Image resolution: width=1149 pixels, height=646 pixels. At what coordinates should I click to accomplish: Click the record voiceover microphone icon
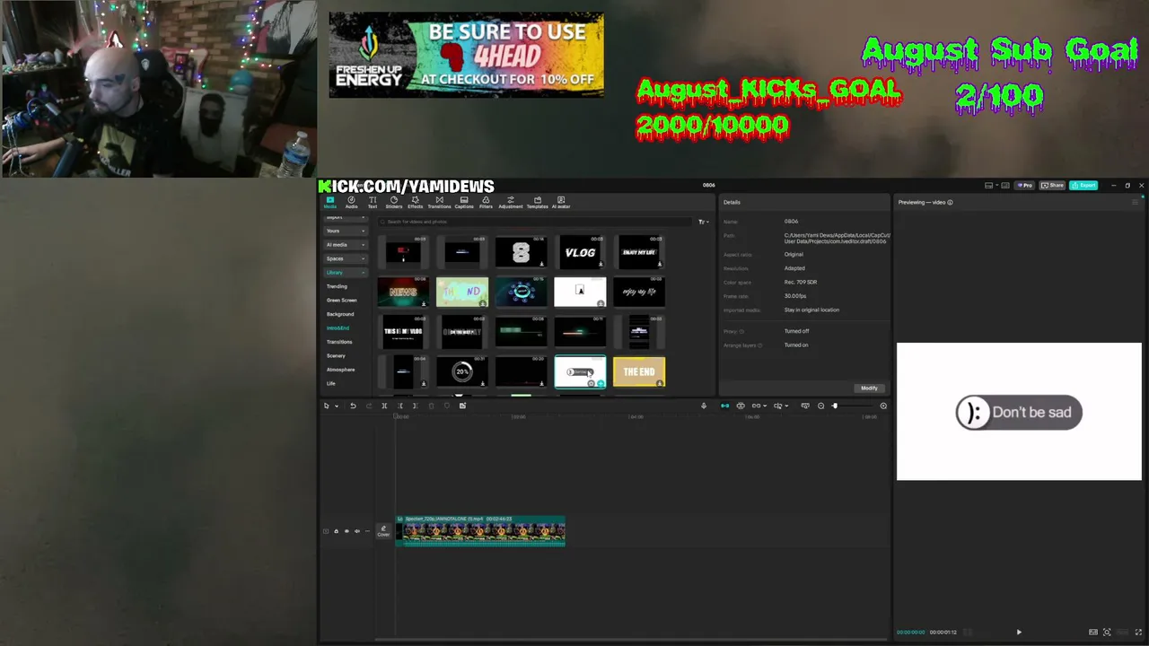(x=704, y=406)
